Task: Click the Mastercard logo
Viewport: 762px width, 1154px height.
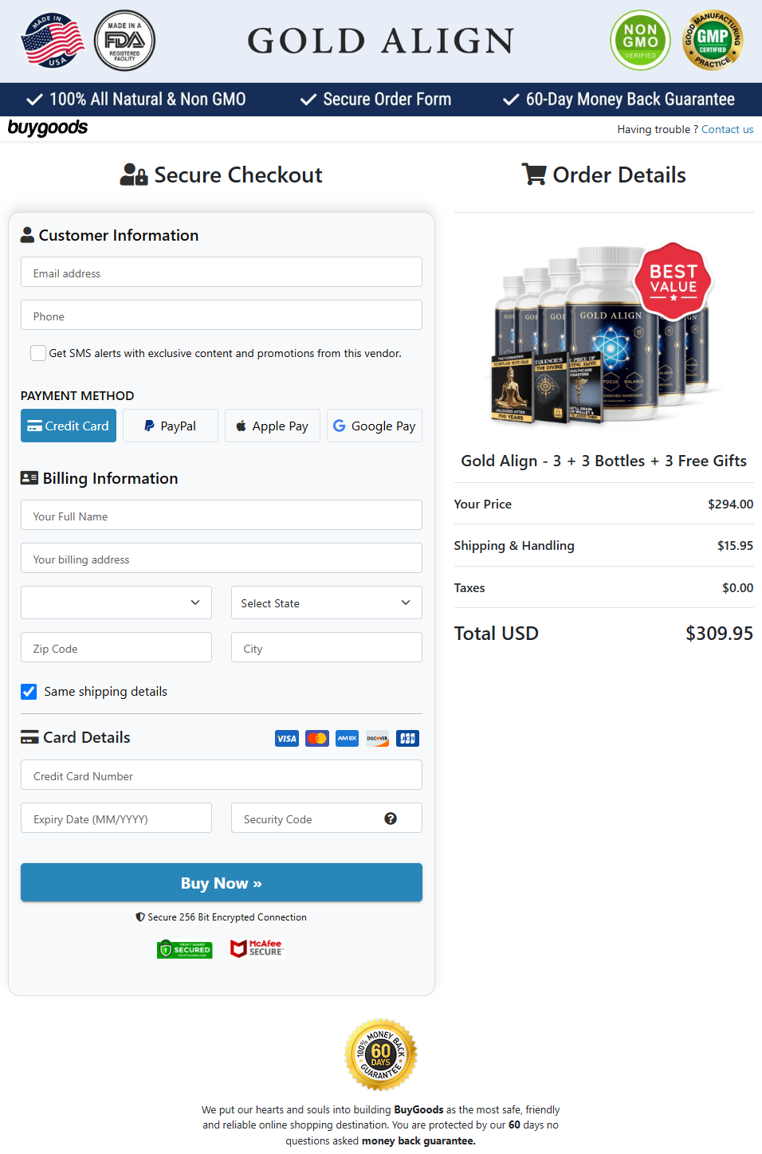Action: click(317, 738)
